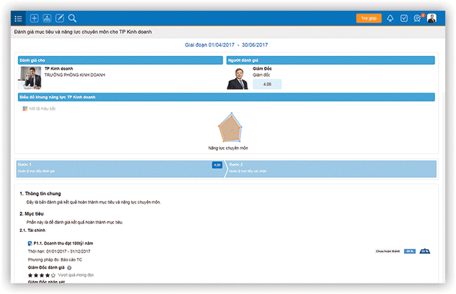Image resolution: width=456 pixels, height=294 pixels.
Task: Click the search magnifier icon
Action: click(x=72, y=18)
